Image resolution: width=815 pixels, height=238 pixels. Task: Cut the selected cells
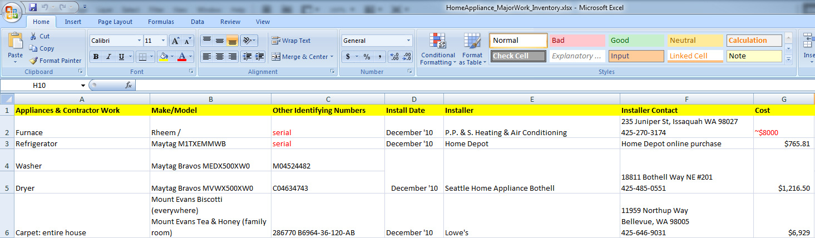click(x=39, y=36)
